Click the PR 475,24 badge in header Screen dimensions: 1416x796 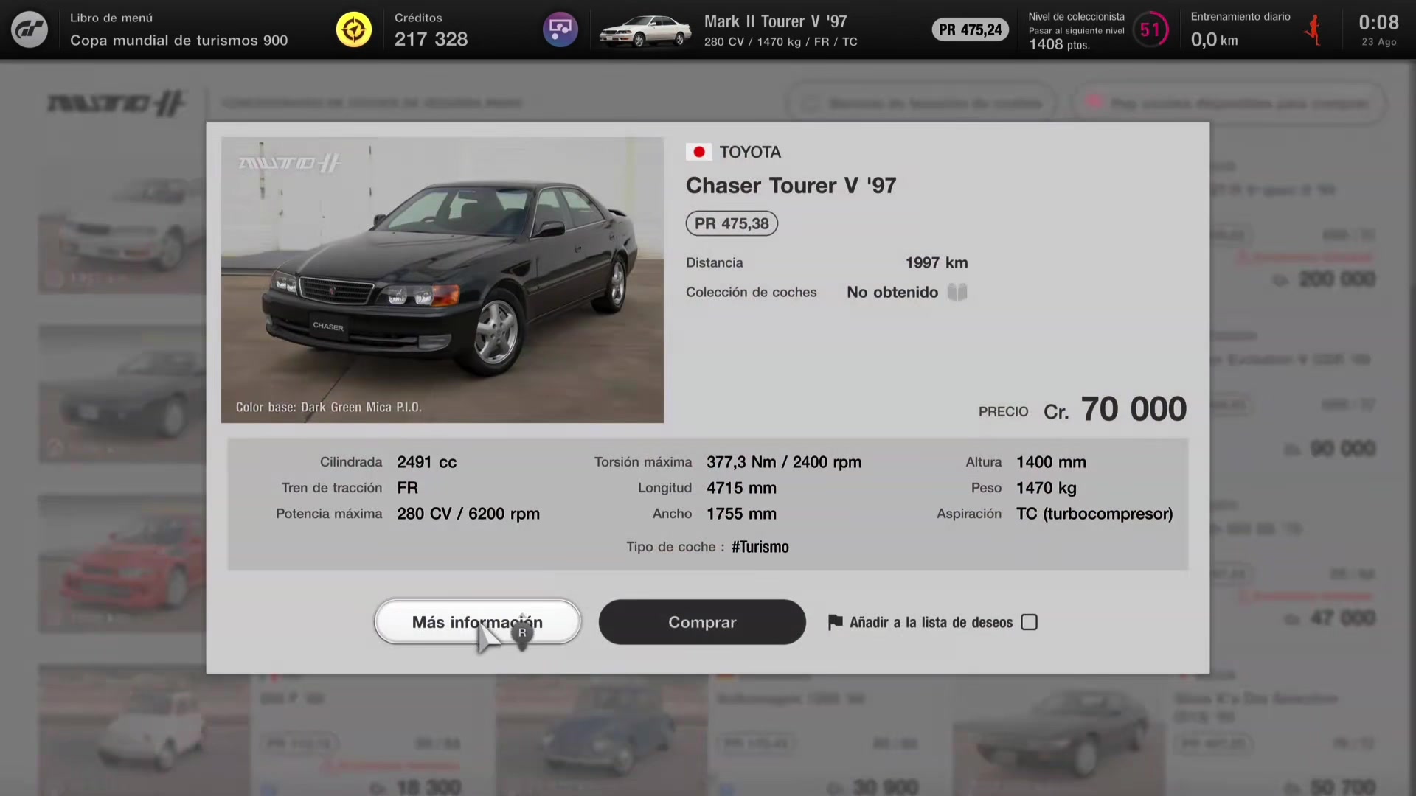[970, 29]
